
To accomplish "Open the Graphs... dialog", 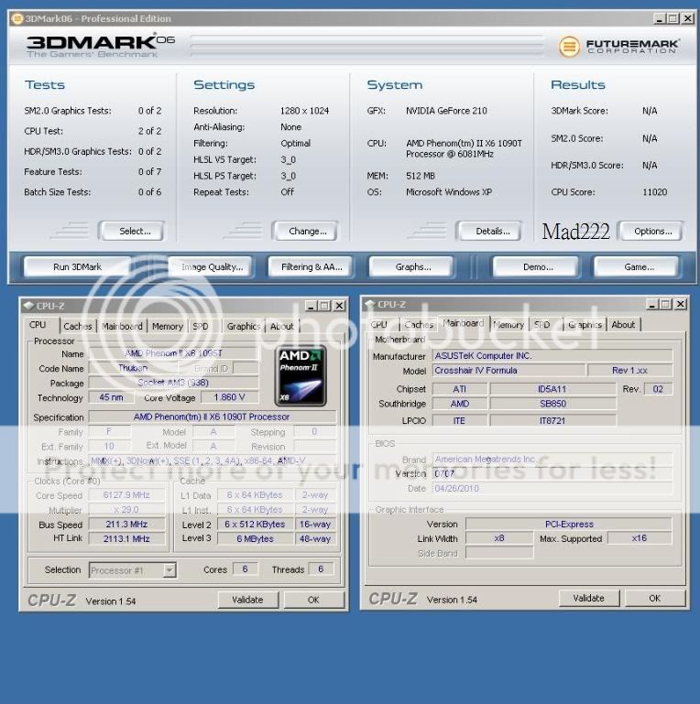I will [413, 266].
